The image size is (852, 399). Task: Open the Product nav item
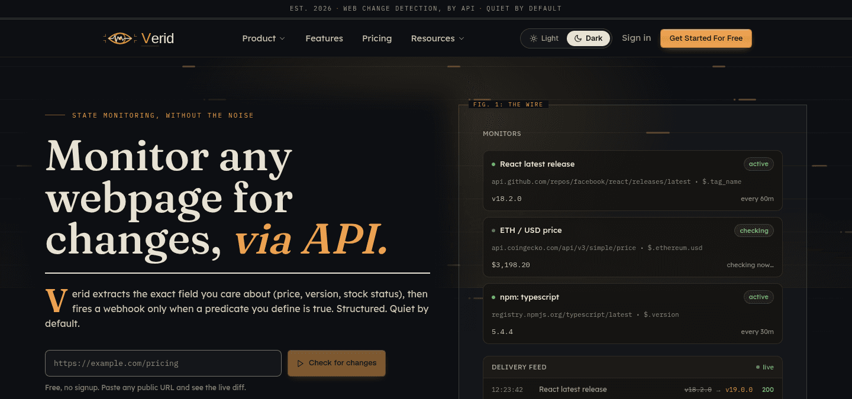coord(263,38)
